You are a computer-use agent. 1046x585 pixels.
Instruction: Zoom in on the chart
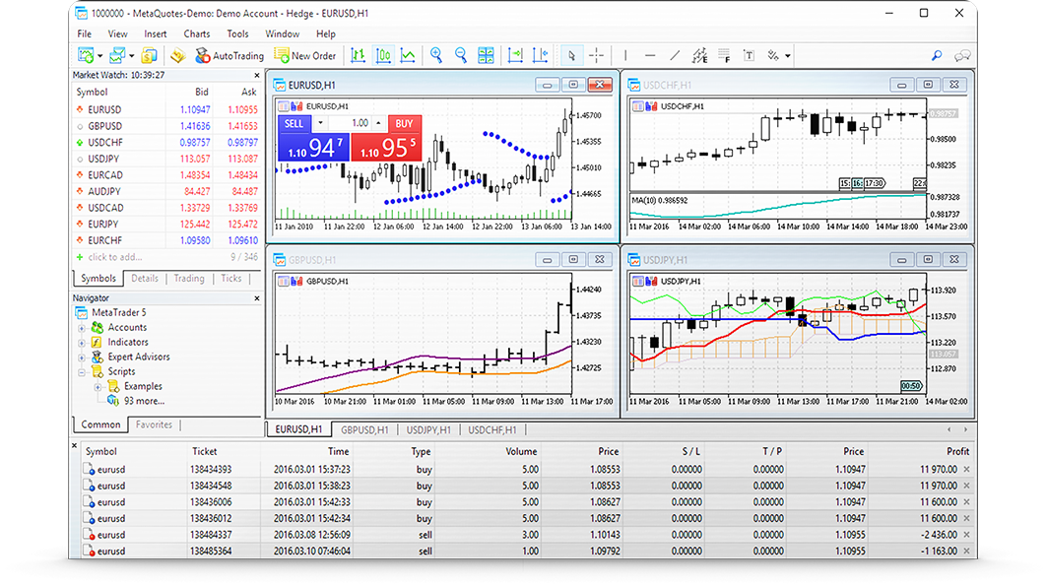pos(436,55)
